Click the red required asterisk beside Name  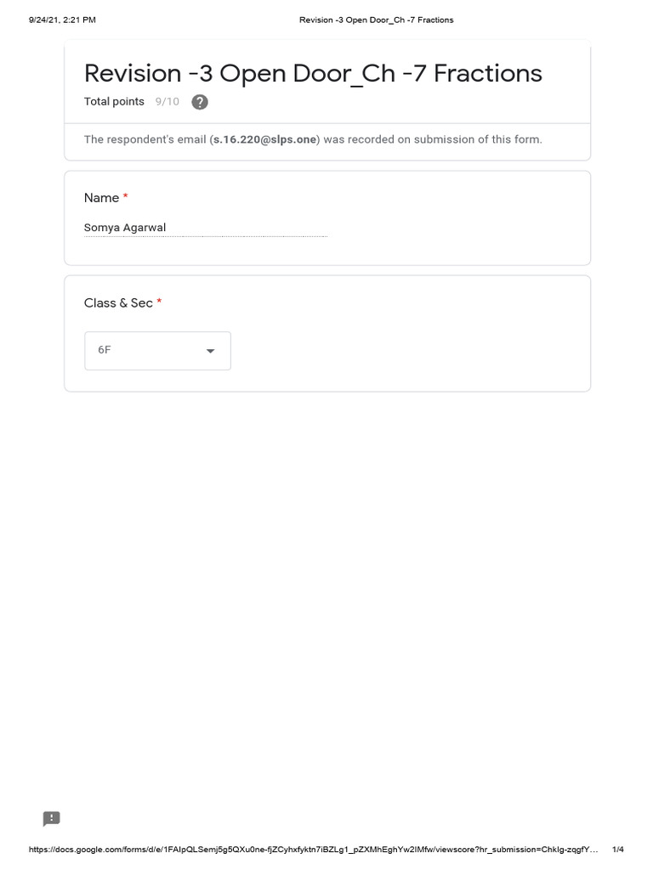[126, 197]
